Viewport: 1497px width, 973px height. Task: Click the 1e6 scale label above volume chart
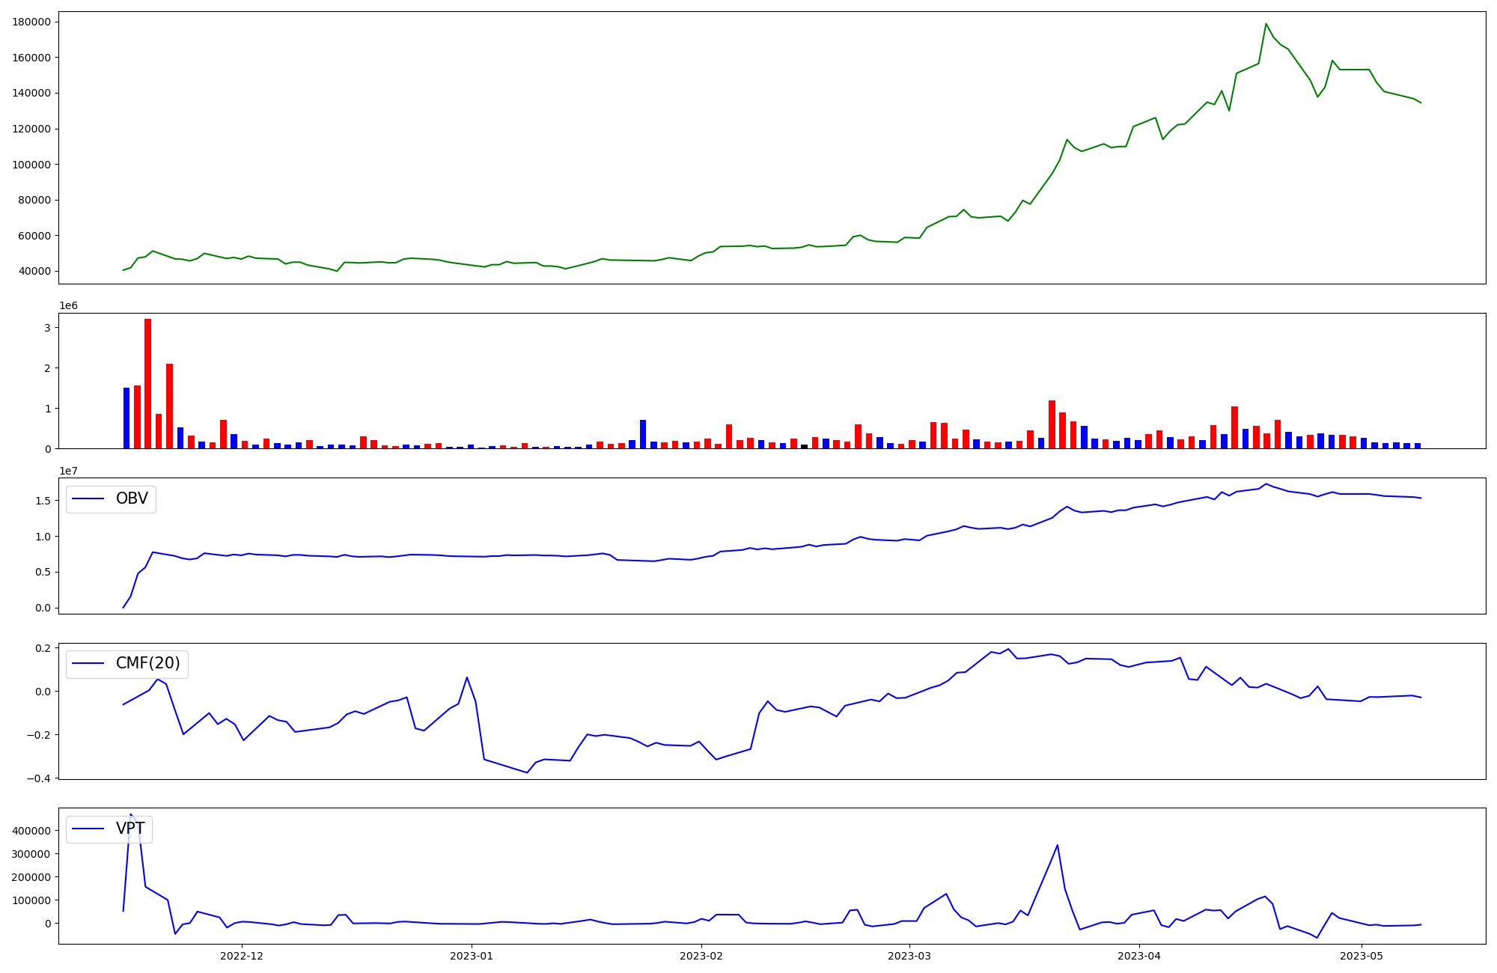[68, 306]
